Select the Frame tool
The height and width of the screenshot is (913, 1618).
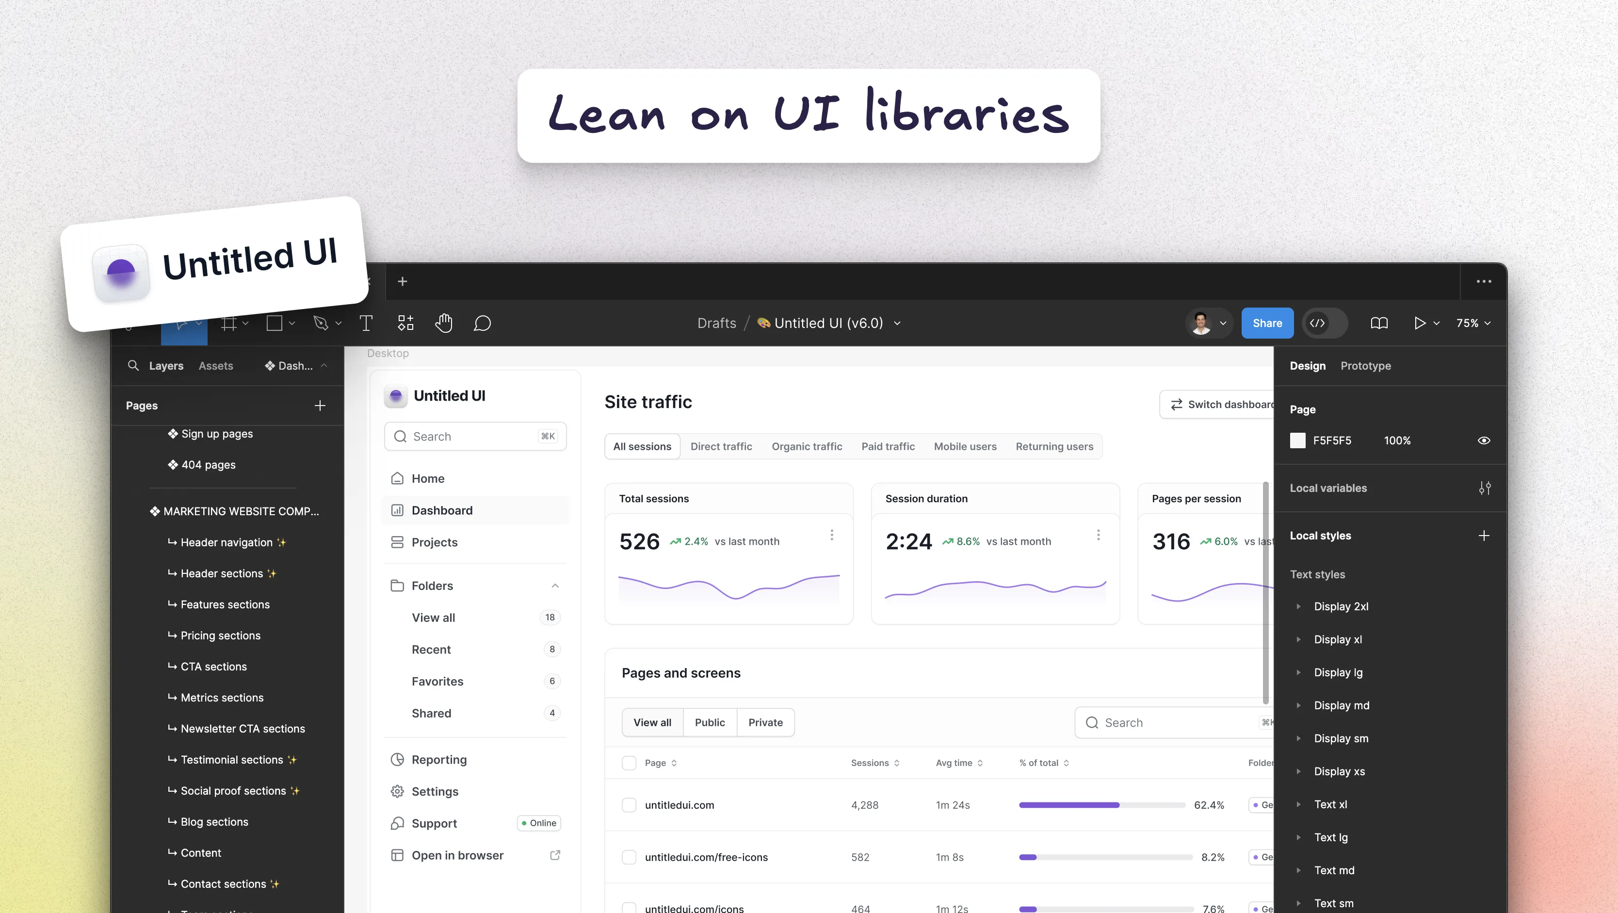[228, 323]
